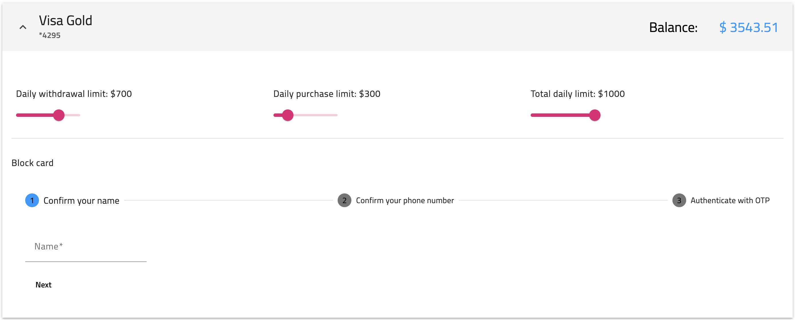This screenshot has height=320, width=795.
Task: Open the Block card option
Action: point(32,163)
